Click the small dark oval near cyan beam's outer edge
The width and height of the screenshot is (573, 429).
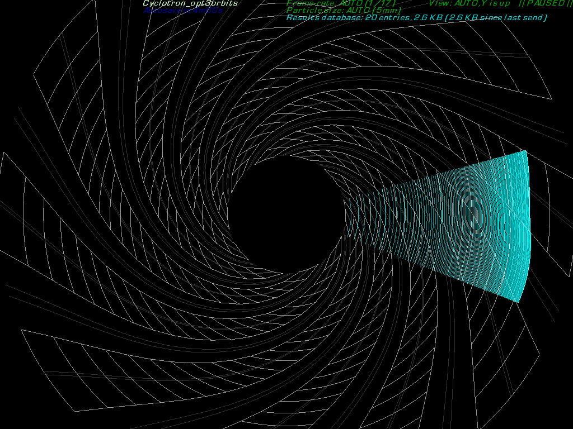[x=508, y=227]
